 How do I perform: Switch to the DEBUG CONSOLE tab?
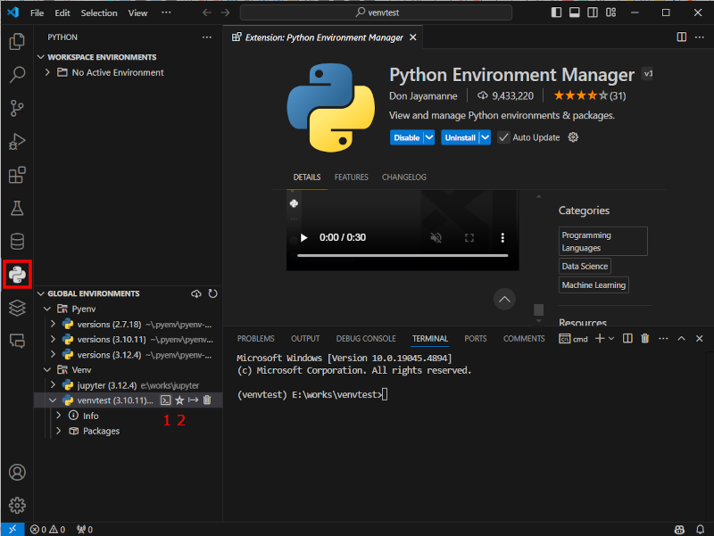(366, 339)
